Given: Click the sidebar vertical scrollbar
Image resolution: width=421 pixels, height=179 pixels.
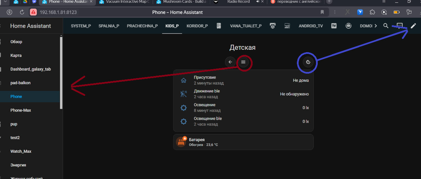Looking at the screenshot, I should pyautogui.click(x=61, y=73).
